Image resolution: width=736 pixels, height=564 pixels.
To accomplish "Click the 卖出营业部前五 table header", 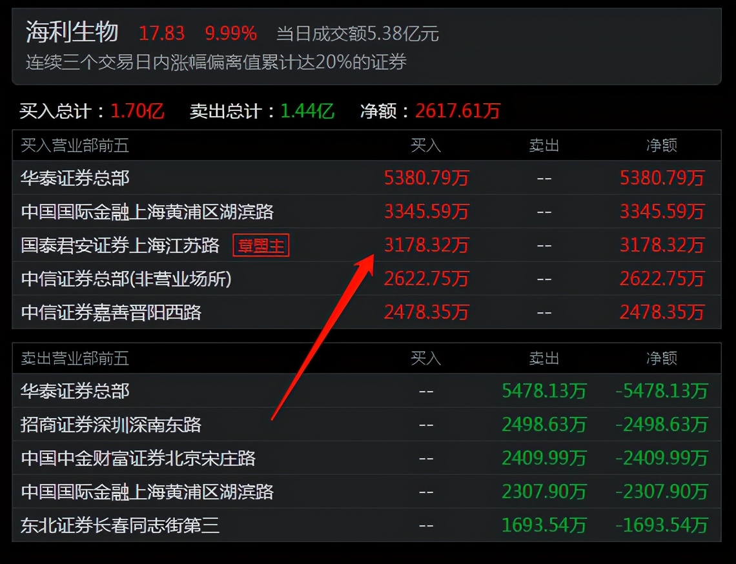I will (75, 359).
